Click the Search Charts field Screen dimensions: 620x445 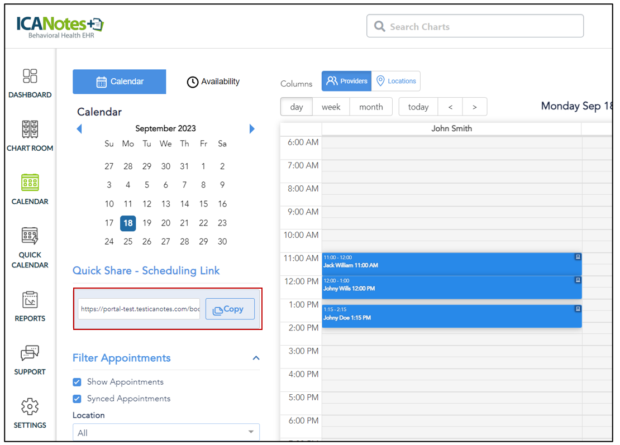[475, 26]
